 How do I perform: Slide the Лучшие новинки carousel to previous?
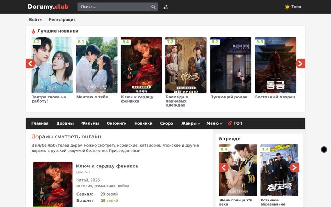click(31, 63)
